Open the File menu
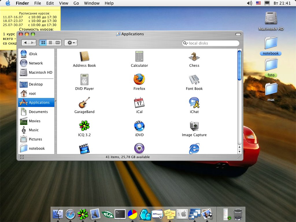The image size is (296, 222). (x=38, y=3)
